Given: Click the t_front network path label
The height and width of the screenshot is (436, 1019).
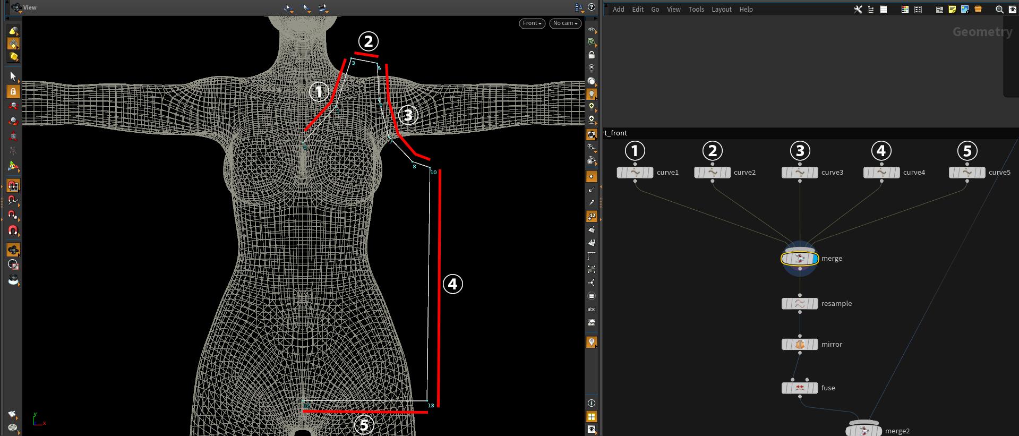Looking at the screenshot, I should pyautogui.click(x=615, y=133).
